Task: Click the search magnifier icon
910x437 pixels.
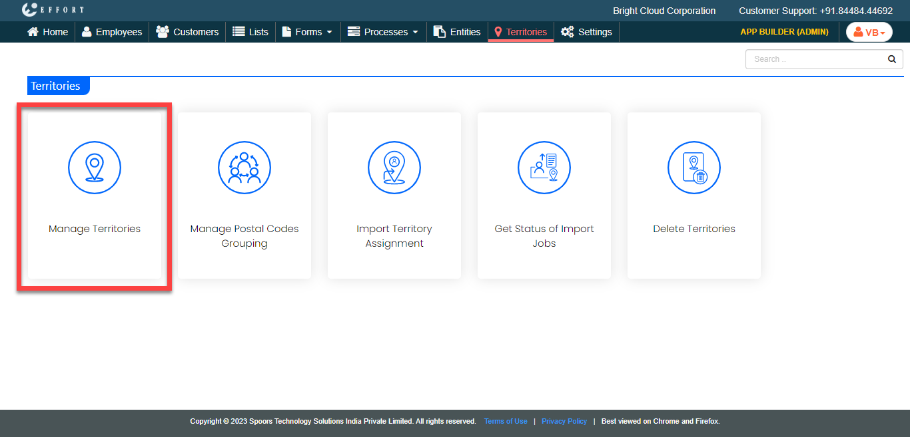Action: pos(892,59)
